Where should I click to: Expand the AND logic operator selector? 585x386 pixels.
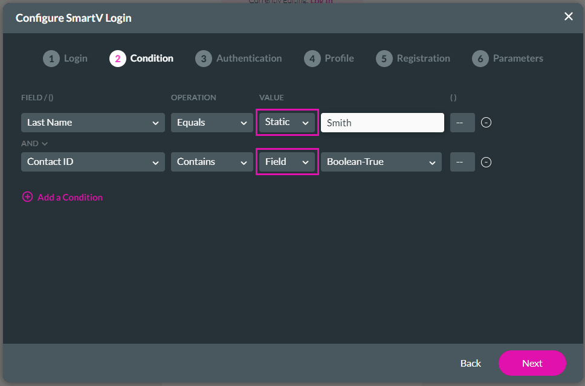pos(34,143)
